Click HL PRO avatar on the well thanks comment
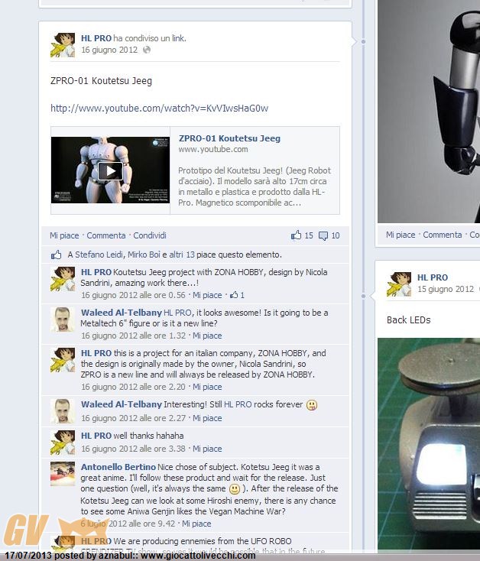This screenshot has height=561, width=480. pos(63,443)
